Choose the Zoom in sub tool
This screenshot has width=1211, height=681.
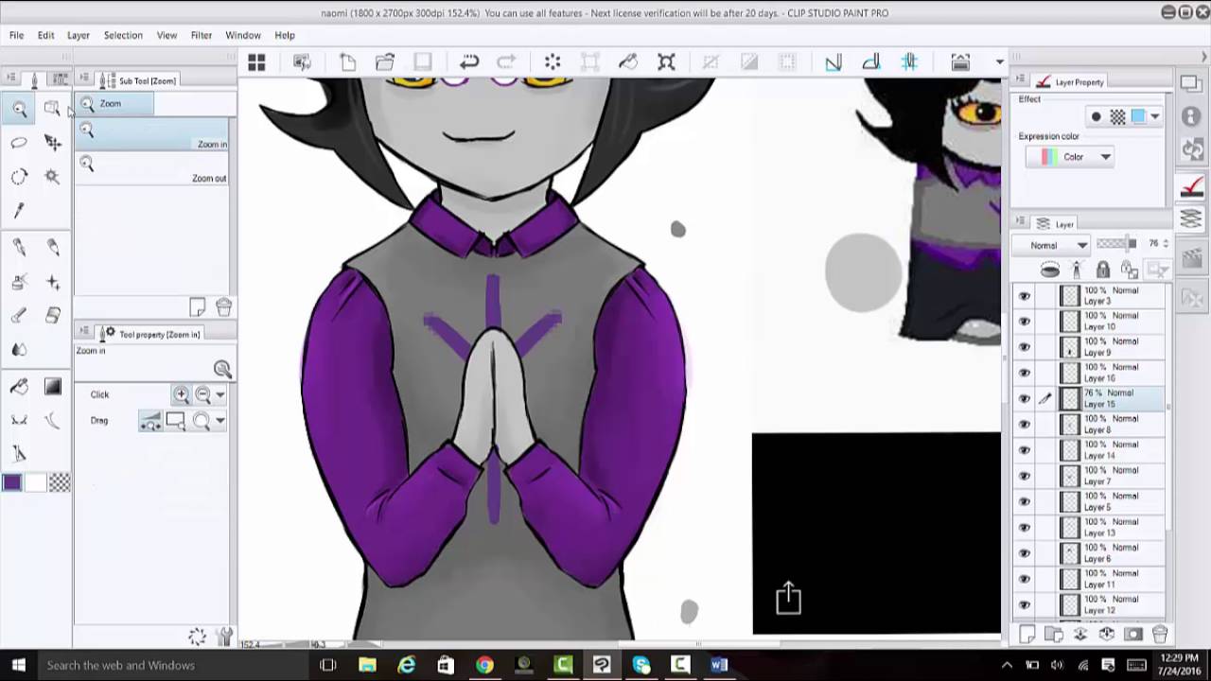152,135
